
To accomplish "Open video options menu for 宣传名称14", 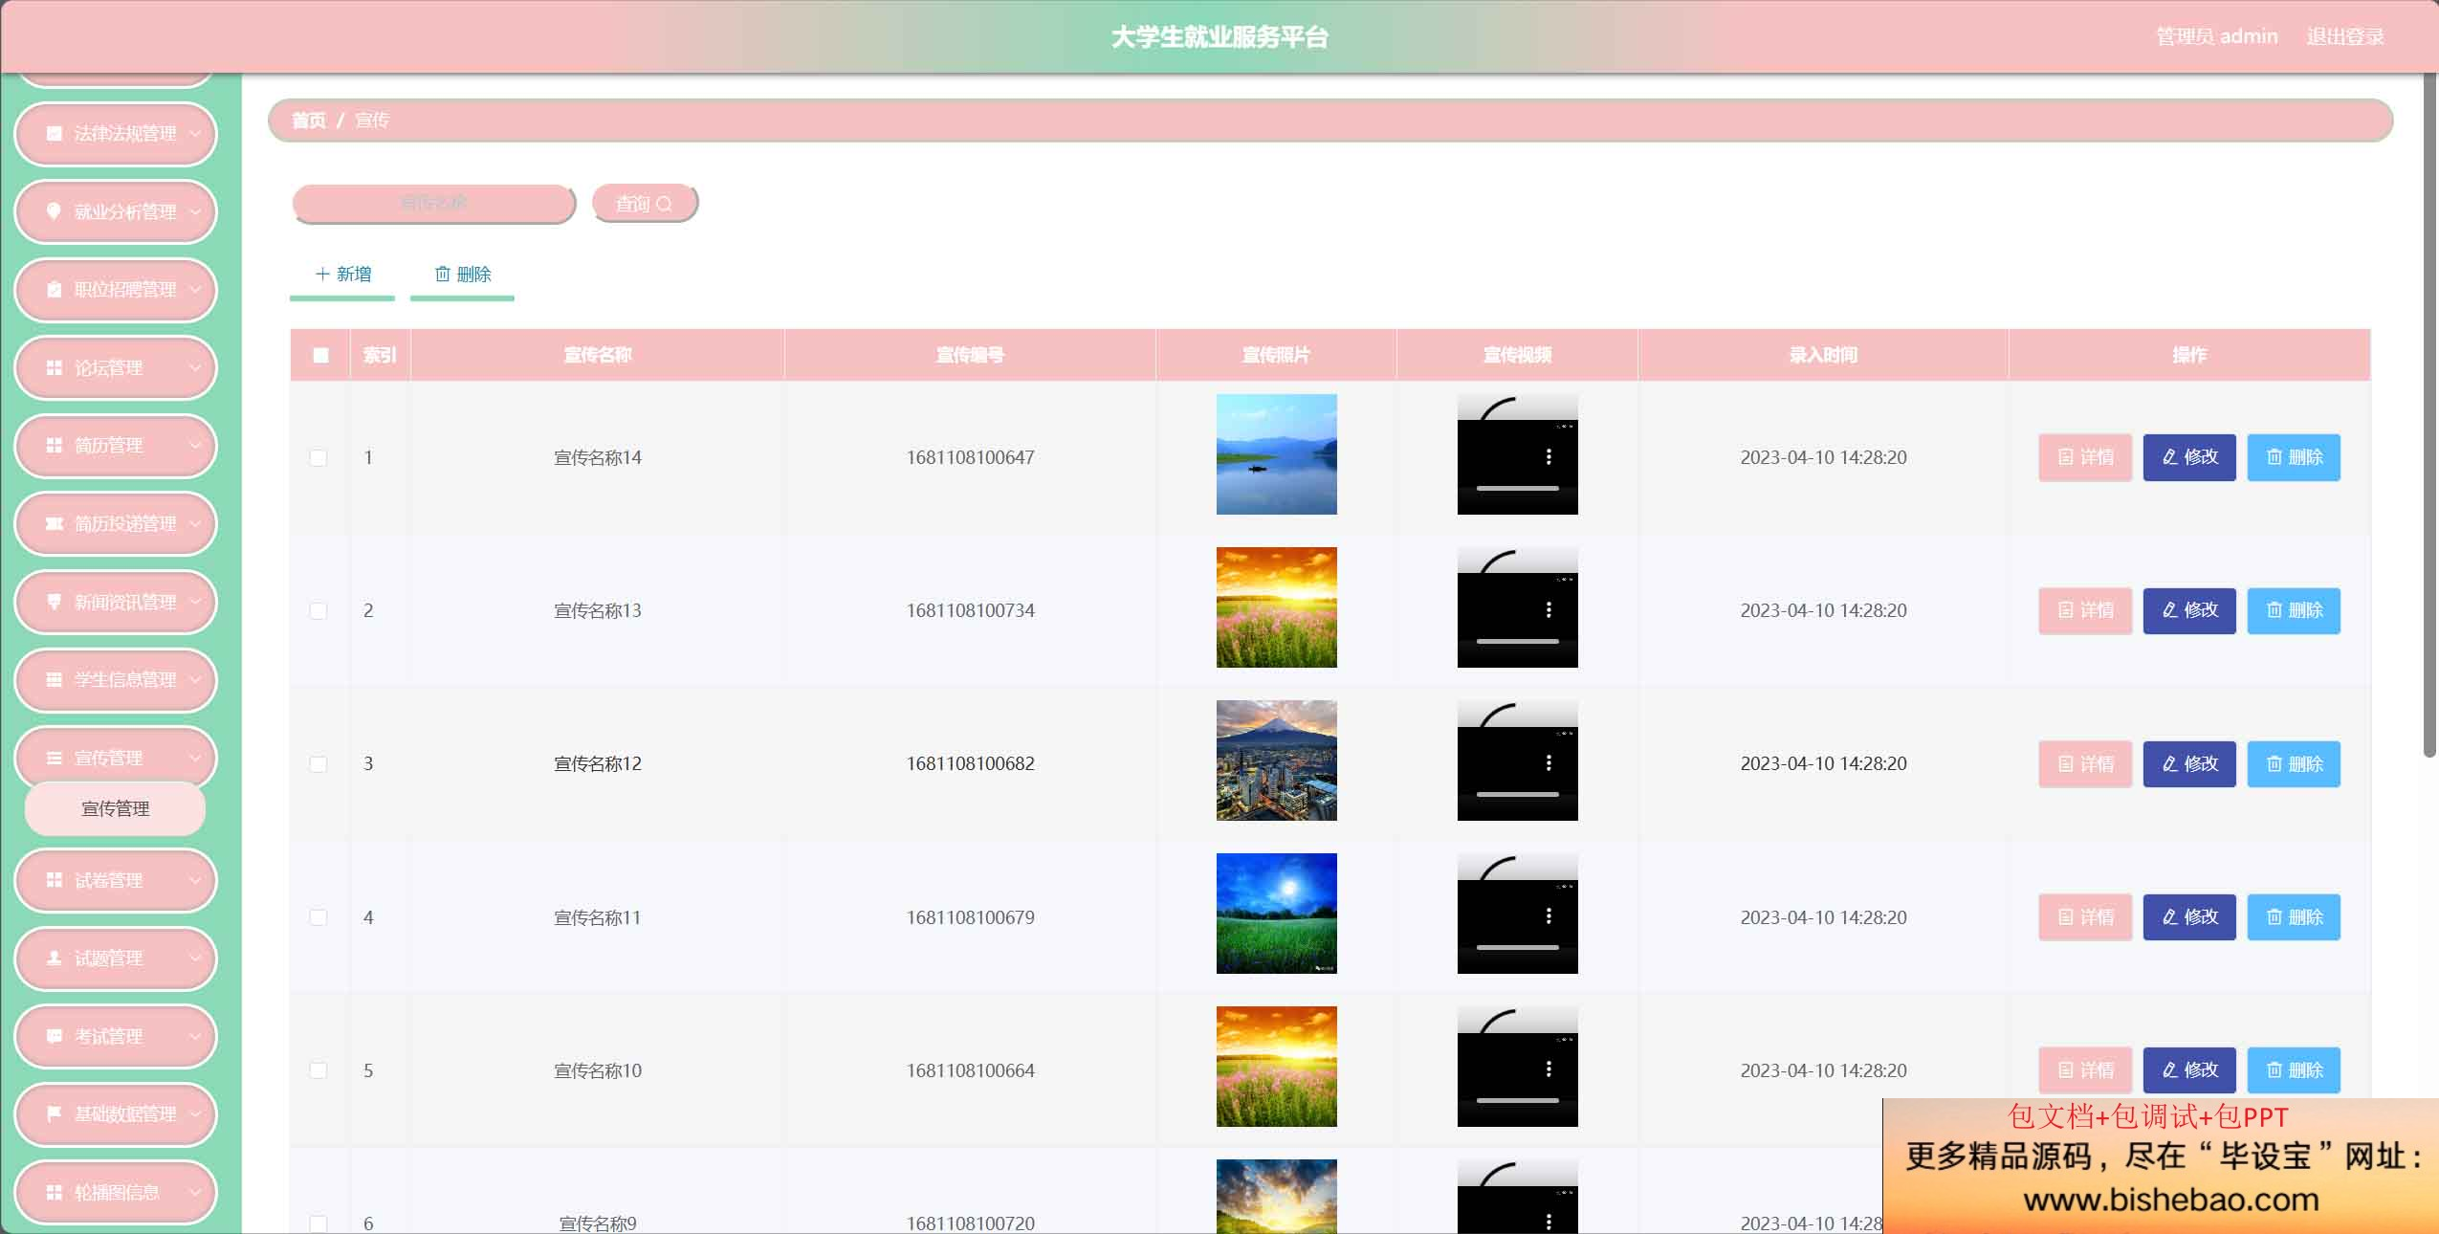I will pos(1549,457).
